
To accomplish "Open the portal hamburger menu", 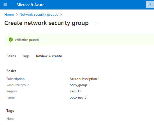I will pyautogui.click(x=5, y=5).
